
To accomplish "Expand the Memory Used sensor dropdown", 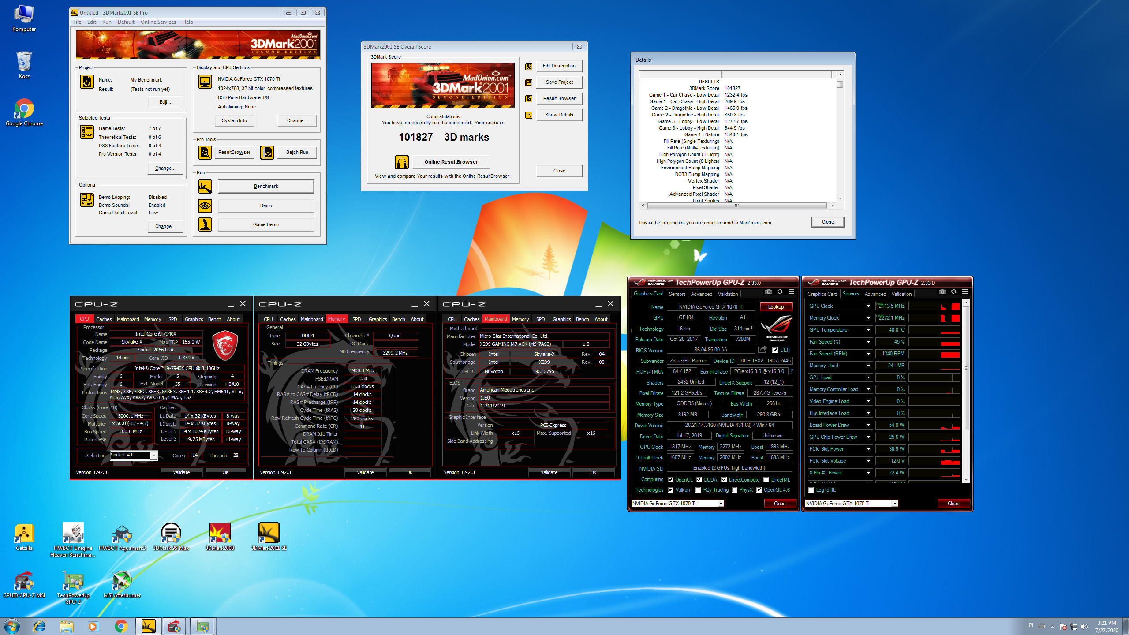I will click(x=868, y=366).
